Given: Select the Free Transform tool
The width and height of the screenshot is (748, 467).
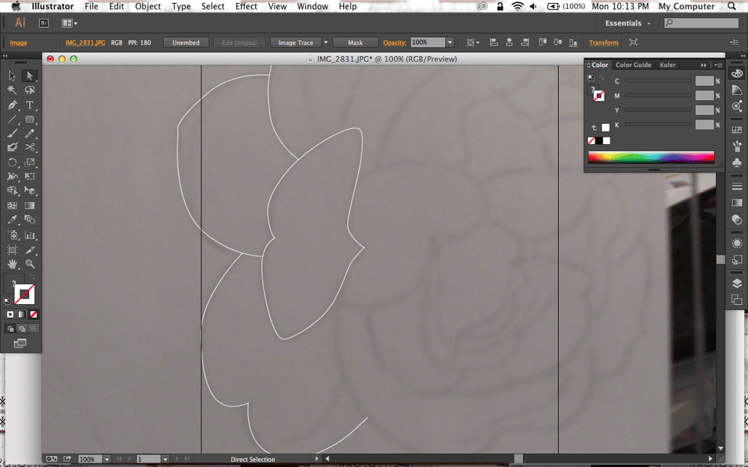Looking at the screenshot, I should [x=30, y=176].
